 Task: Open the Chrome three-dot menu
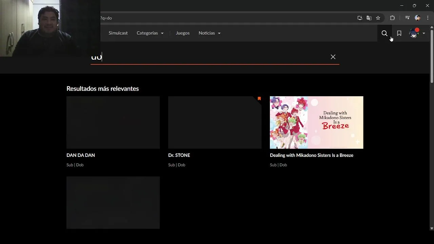coord(428,18)
